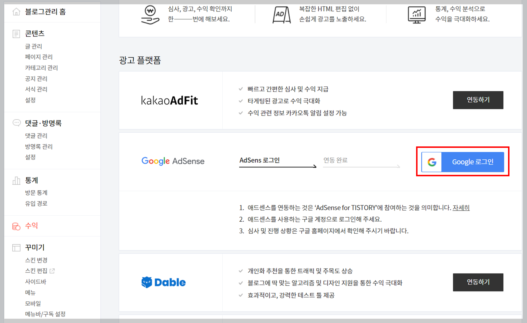This screenshot has height=323, width=527.
Task: Click 연동하기 for Dable
Action: click(478, 282)
